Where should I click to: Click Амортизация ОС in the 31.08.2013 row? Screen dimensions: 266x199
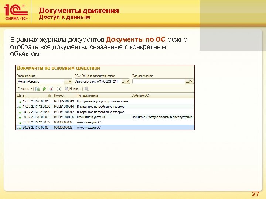click(x=89, y=122)
